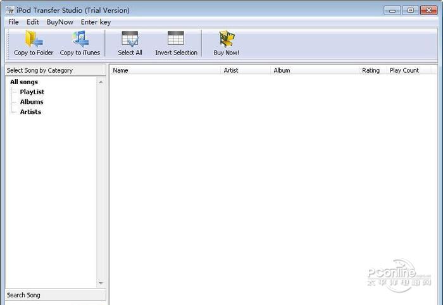Click the Search Song panel header

pyautogui.click(x=56, y=295)
